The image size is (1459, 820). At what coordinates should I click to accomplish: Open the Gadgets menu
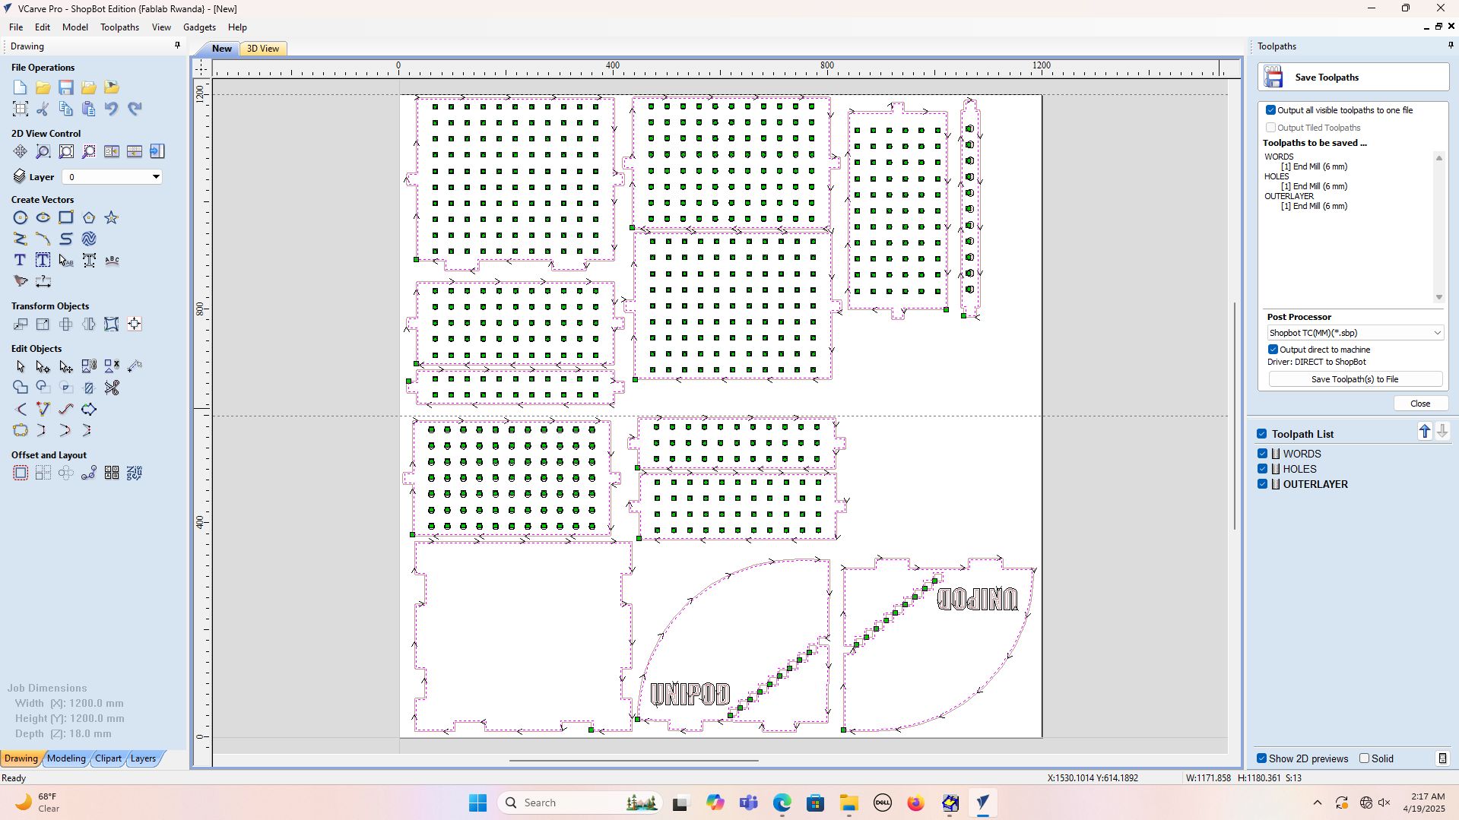coord(199,27)
